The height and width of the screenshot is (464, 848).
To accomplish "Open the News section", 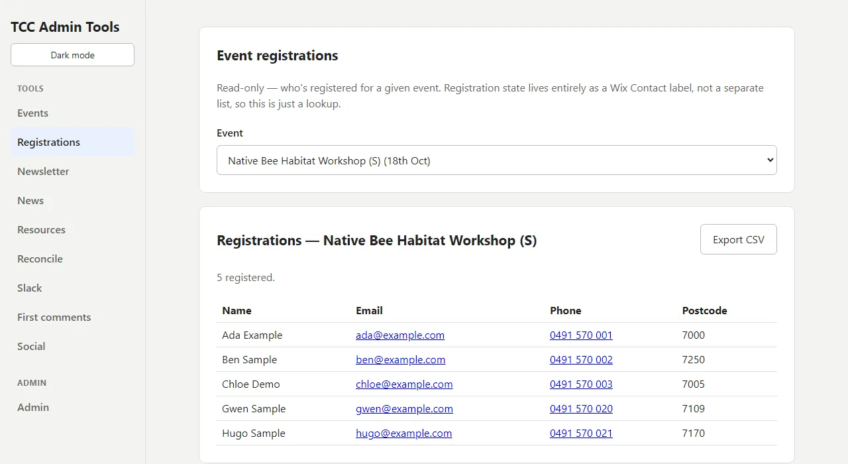I will coord(72,201).
